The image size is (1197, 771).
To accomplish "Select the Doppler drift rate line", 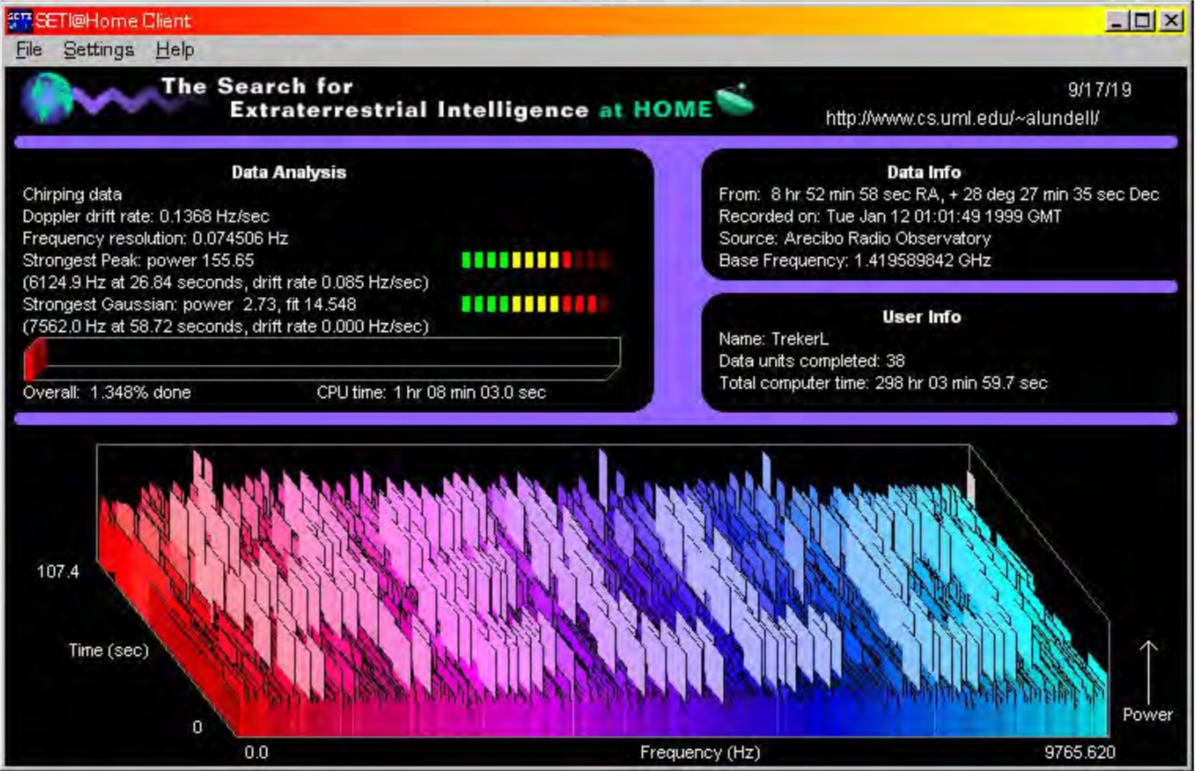I will (x=146, y=217).
